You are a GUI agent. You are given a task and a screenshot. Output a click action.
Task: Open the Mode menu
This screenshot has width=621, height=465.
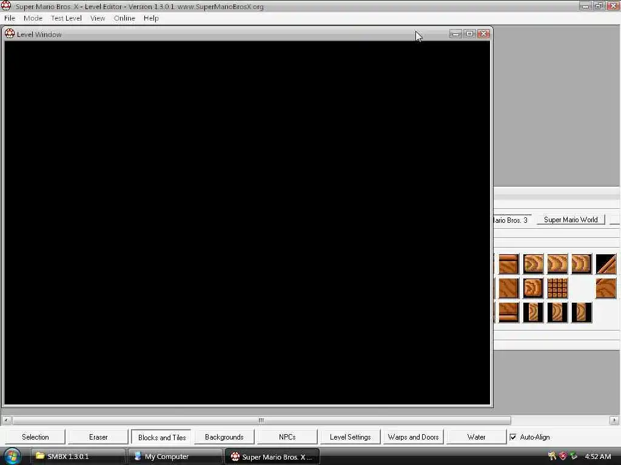(33, 18)
